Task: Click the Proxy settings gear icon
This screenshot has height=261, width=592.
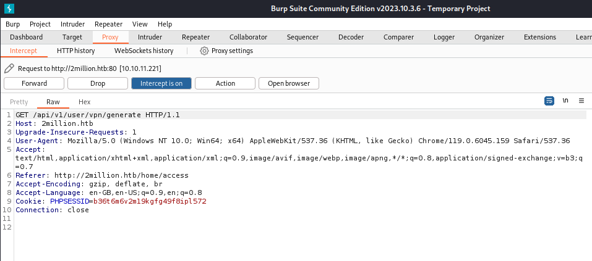Action: (204, 51)
